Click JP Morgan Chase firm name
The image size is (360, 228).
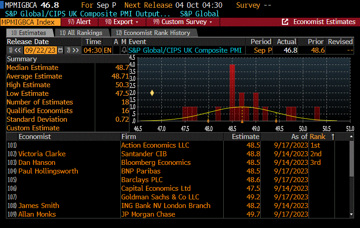pyautogui.click(x=148, y=214)
